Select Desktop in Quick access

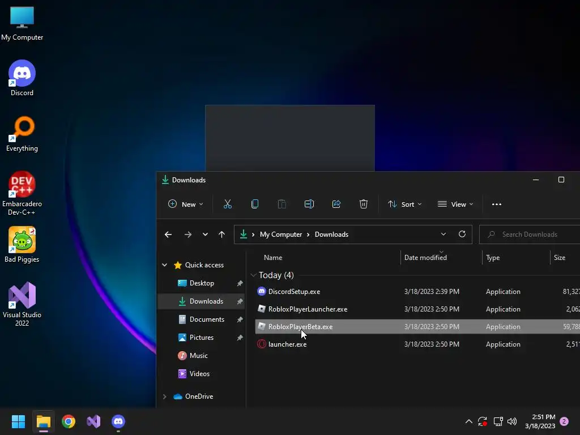coord(202,283)
